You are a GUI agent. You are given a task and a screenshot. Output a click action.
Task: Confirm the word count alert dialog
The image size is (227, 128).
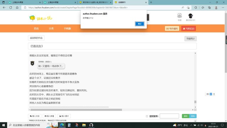pos(139,24)
